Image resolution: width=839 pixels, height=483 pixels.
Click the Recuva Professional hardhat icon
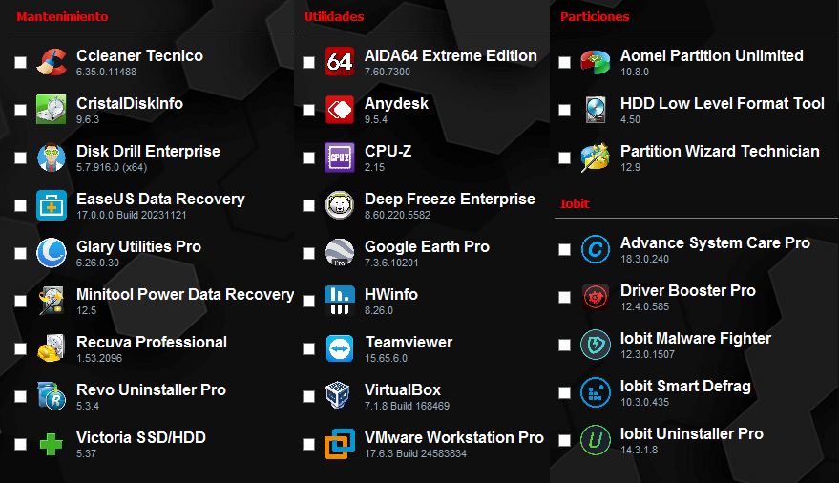pos(52,348)
